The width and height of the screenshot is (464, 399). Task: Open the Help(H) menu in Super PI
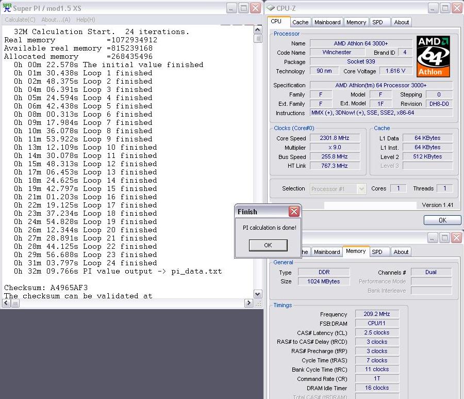click(x=86, y=20)
